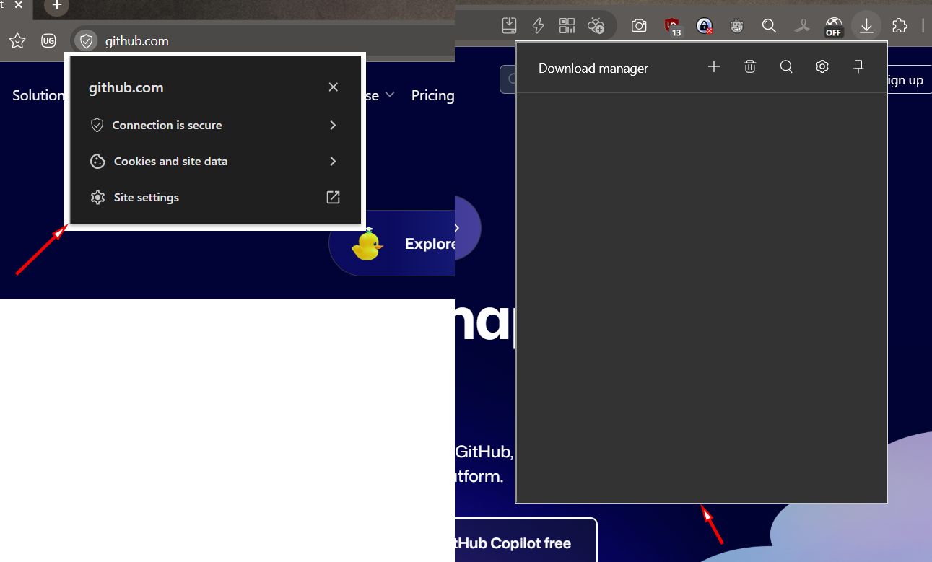The image size is (932, 562).
Task: Click github.com in the address bar
Action: 137,41
